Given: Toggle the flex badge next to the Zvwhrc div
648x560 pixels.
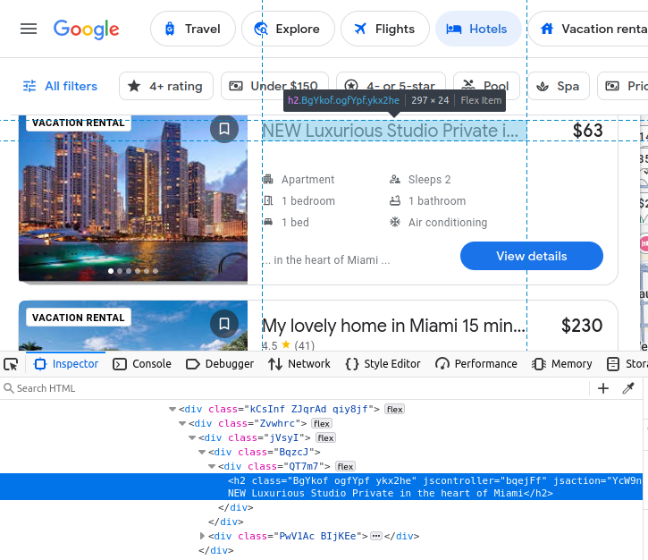Looking at the screenshot, I should point(322,423).
